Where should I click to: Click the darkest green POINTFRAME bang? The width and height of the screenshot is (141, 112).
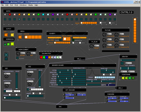tap(133, 78)
